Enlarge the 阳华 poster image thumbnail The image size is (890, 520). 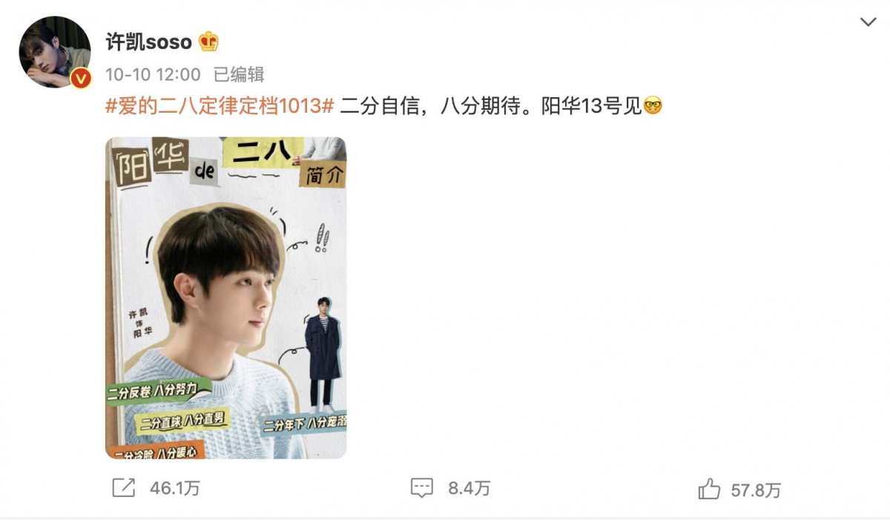(225, 297)
